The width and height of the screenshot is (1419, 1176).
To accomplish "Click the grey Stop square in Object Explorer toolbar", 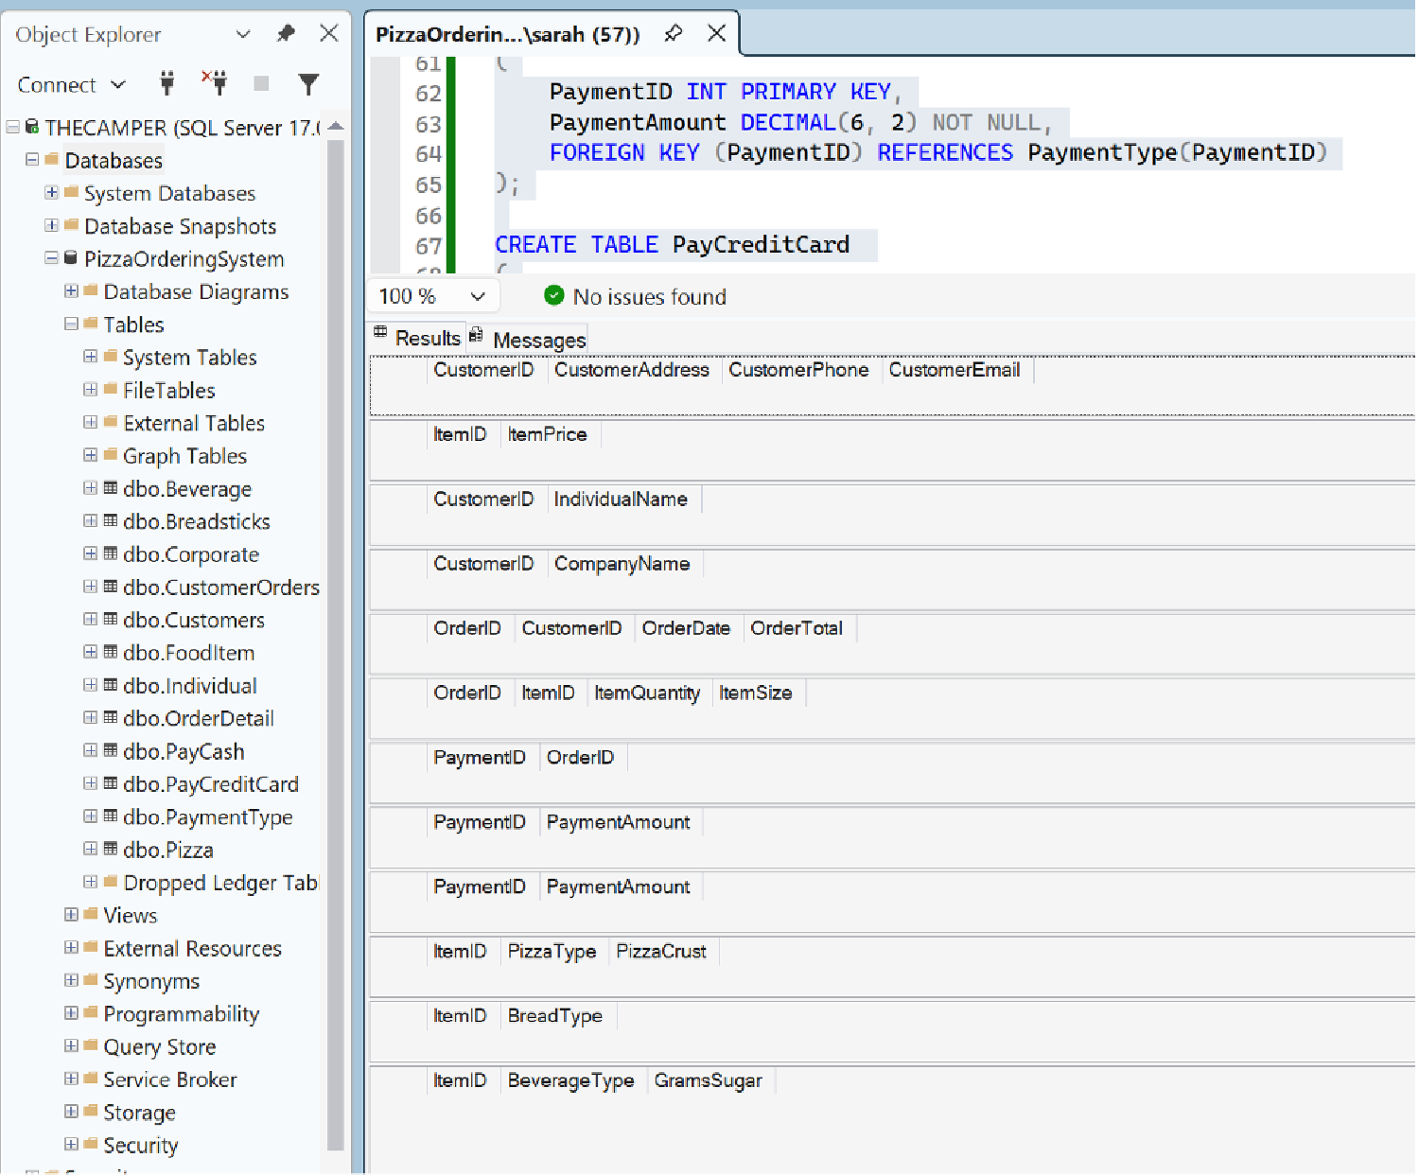I will (x=262, y=84).
